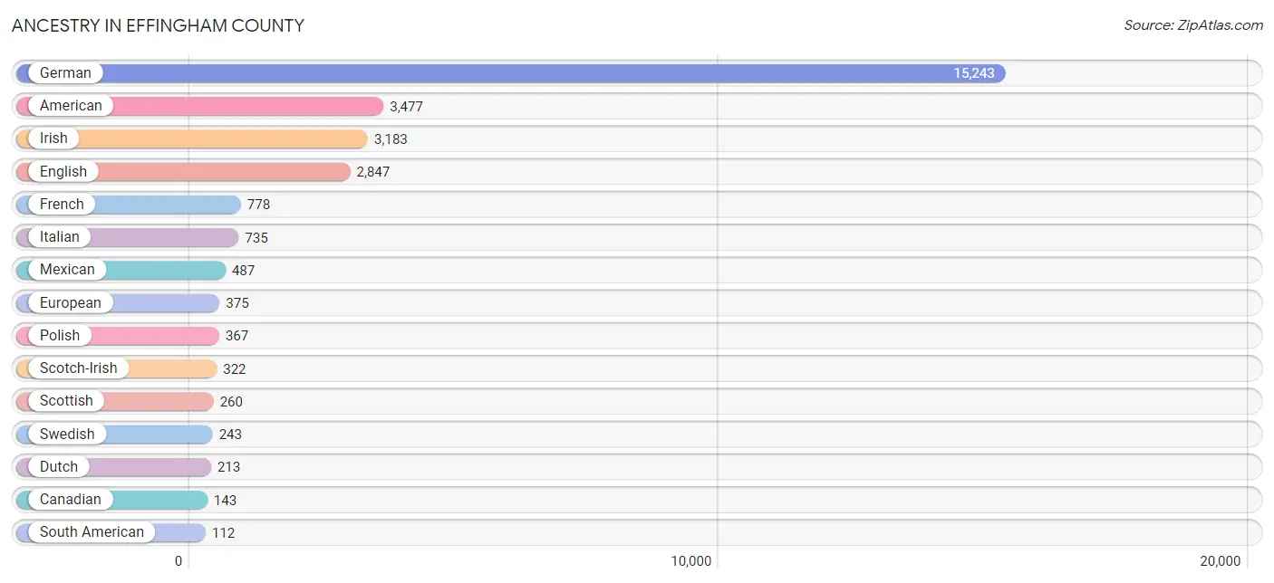Click the German bar in the chart
This screenshot has width=1274, height=583.
(511, 73)
